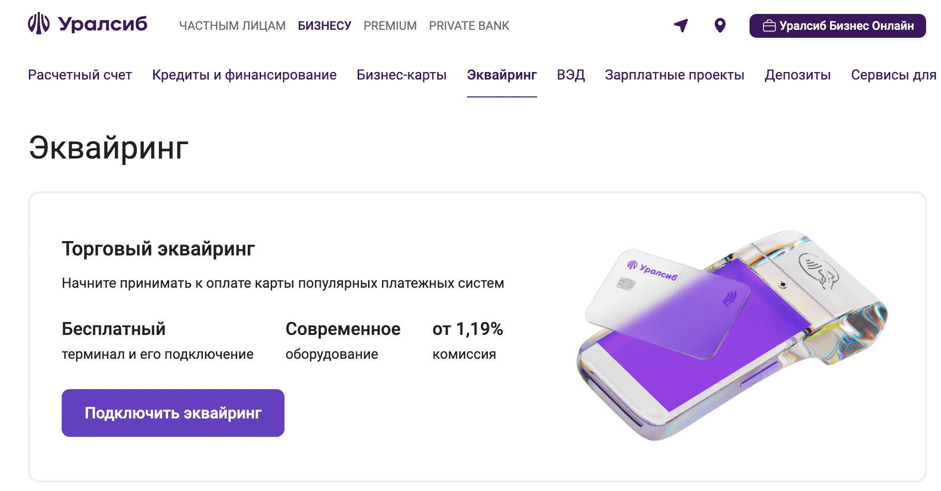Click the payment terminal image

click(731, 336)
